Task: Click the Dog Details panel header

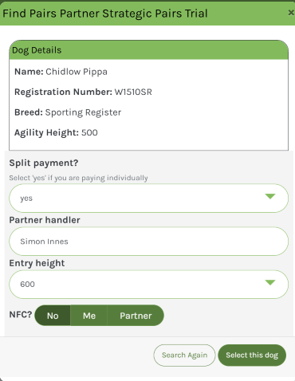Action: pyautogui.click(x=148, y=50)
